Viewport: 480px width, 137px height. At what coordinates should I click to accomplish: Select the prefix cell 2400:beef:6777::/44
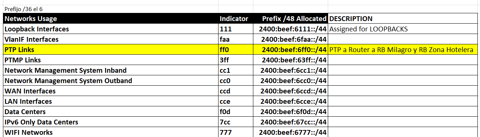point(290,132)
